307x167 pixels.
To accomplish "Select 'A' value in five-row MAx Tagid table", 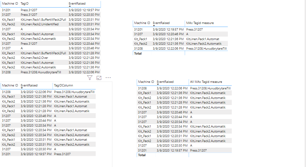I will tap(187, 34).
